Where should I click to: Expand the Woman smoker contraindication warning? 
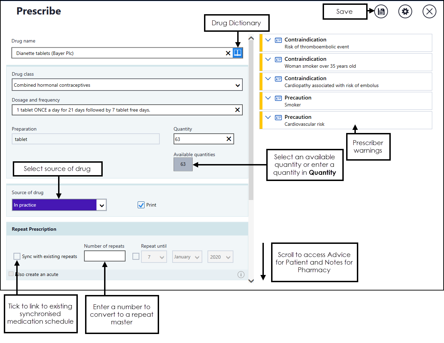coord(268,59)
